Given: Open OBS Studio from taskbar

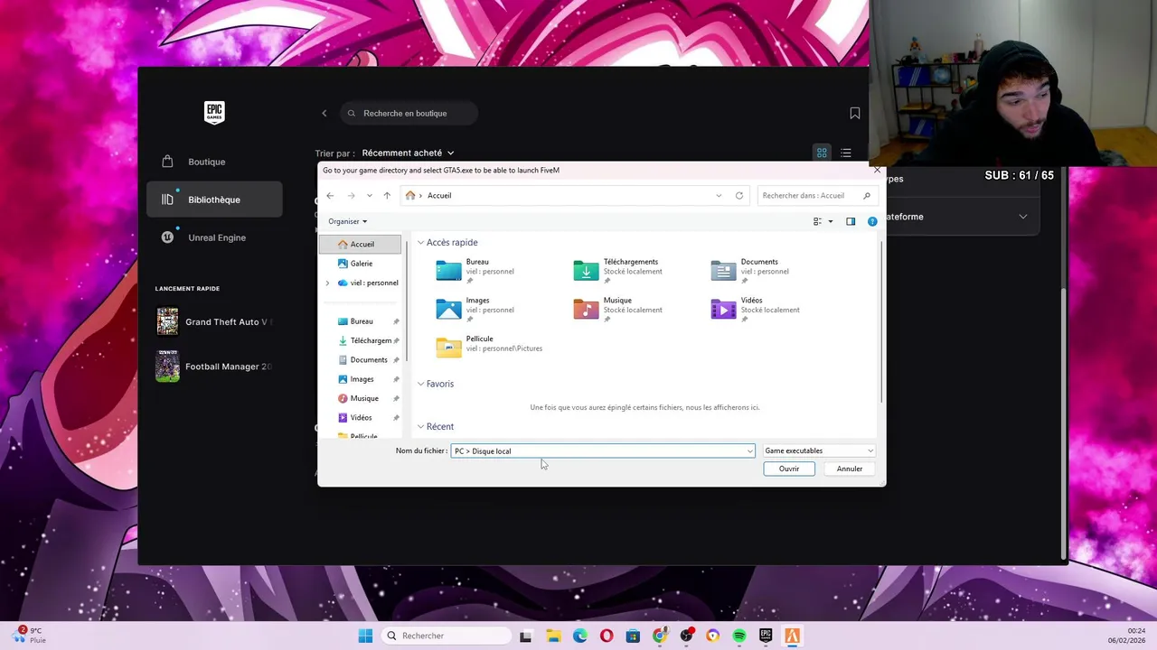Looking at the screenshot, I should (x=686, y=636).
